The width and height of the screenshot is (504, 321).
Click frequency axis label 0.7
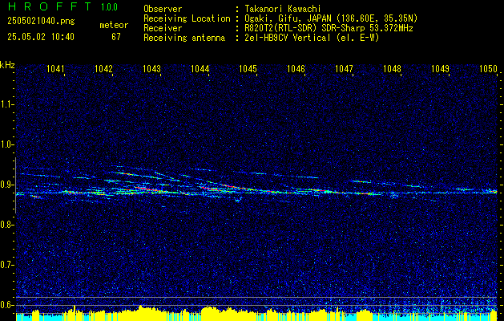click(6, 265)
